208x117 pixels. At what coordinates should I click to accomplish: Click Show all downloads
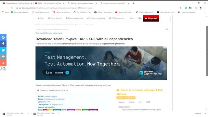coord(198,114)
